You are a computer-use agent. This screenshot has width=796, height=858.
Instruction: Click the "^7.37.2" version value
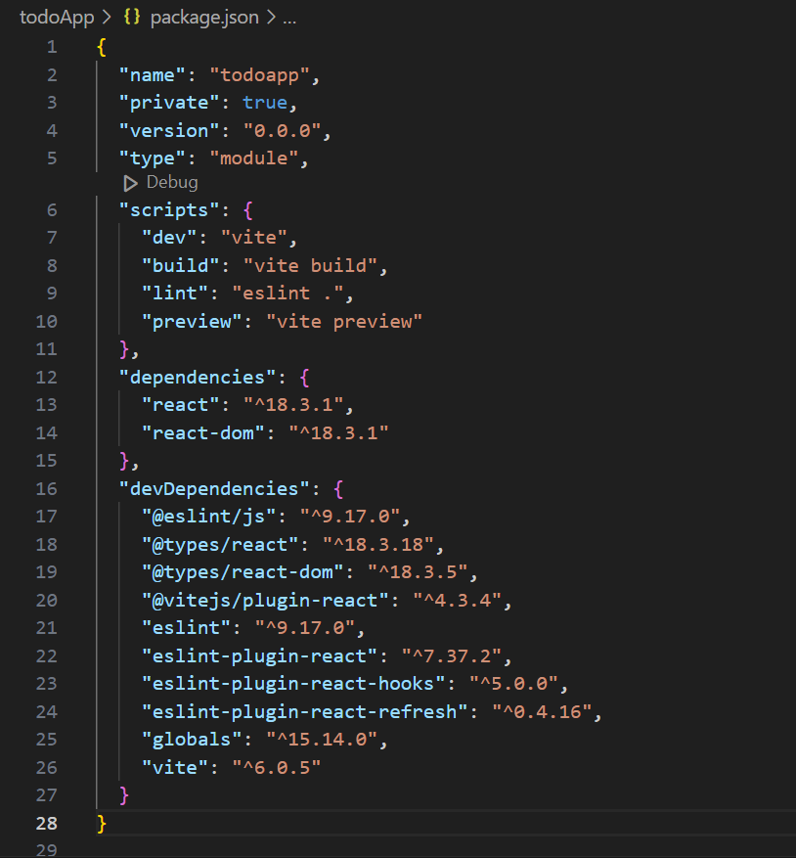point(452,656)
